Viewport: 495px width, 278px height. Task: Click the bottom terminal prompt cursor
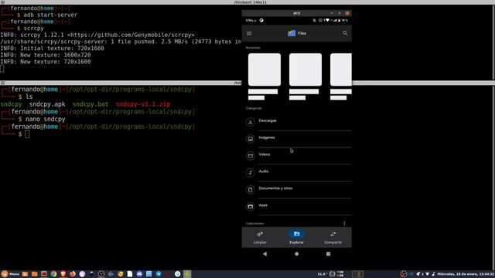(x=27, y=134)
